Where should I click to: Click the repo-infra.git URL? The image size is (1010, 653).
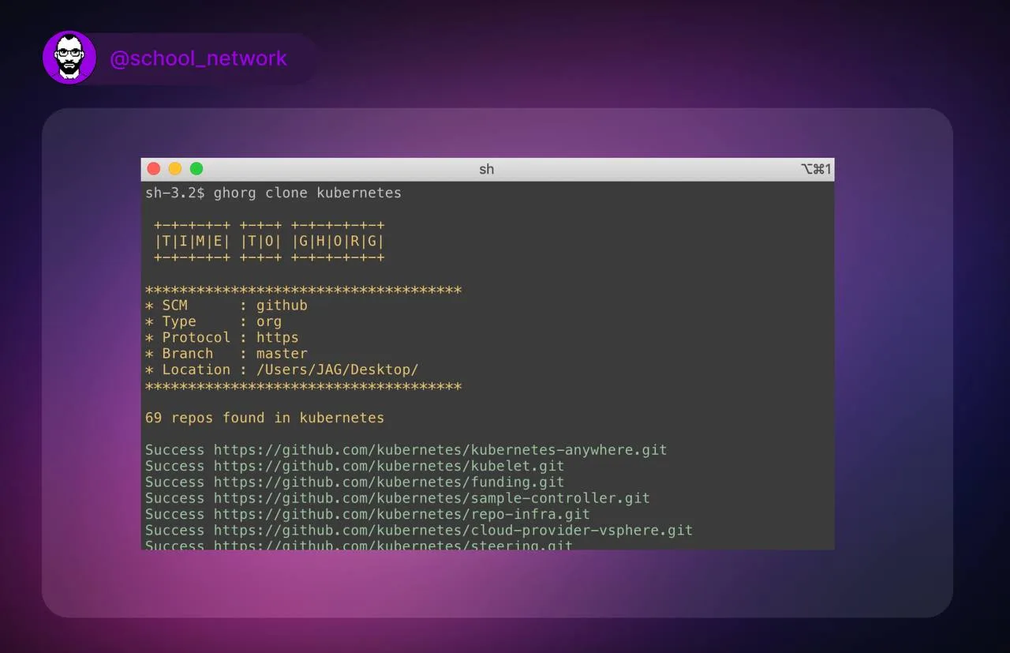tap(402, 514)
